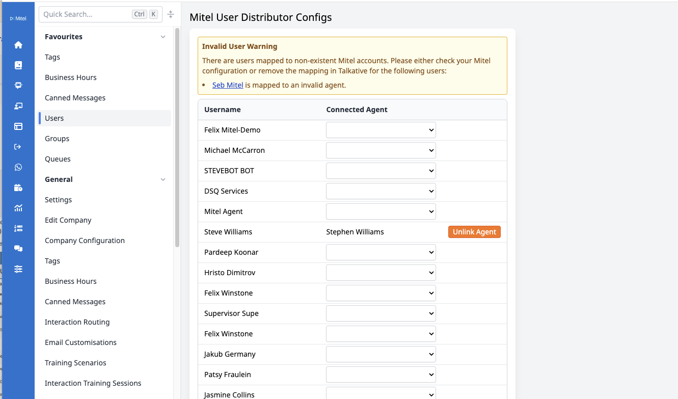Open Connected Agent dropdown for Mitel Agent

click(x=381, y=211)
